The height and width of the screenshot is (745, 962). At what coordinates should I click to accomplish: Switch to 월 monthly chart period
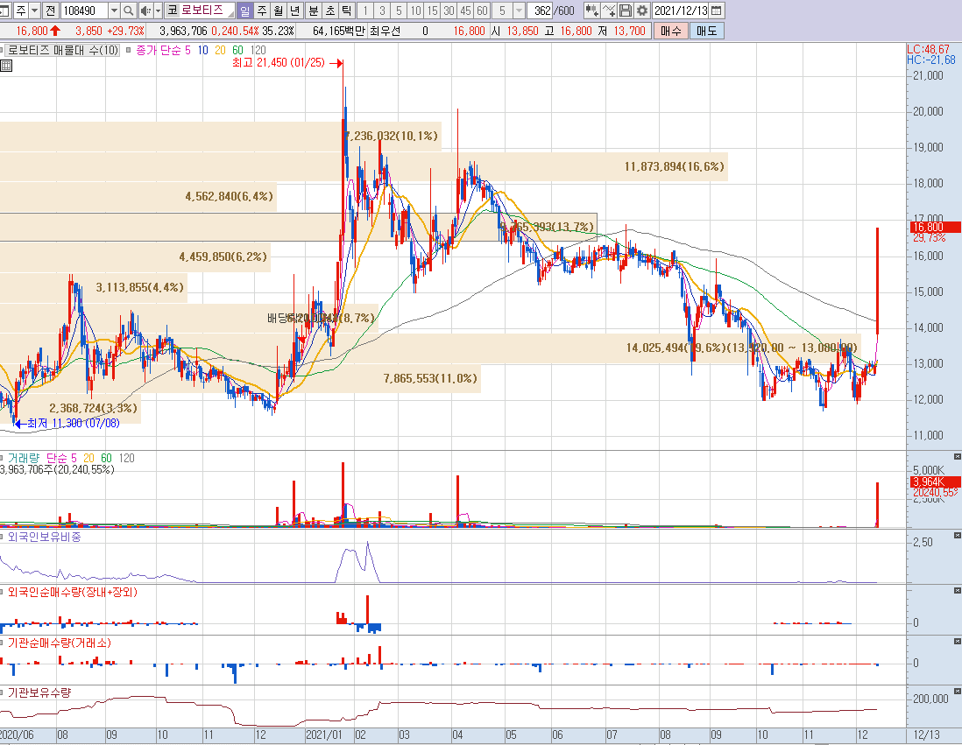tap(279, 11)
